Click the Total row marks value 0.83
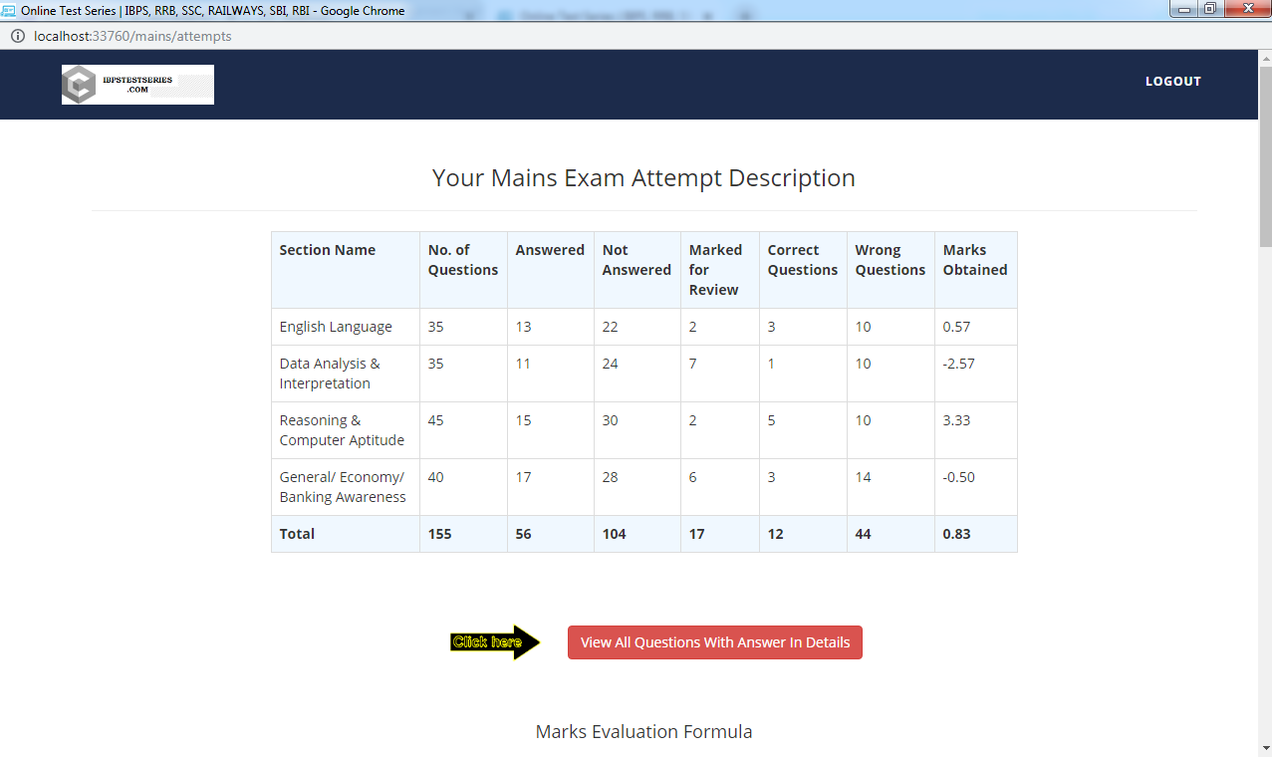Image resolution: width=1272 pixels, height=757 pixels. (956, 533)
